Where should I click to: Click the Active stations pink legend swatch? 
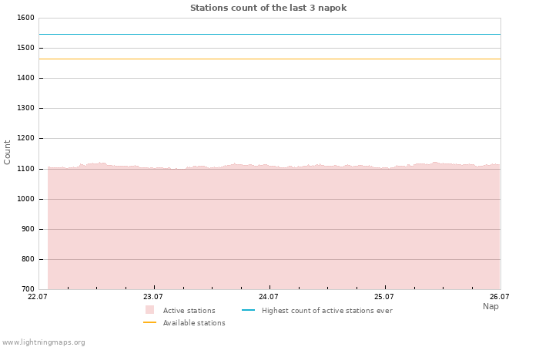click(x=149, y=310)
